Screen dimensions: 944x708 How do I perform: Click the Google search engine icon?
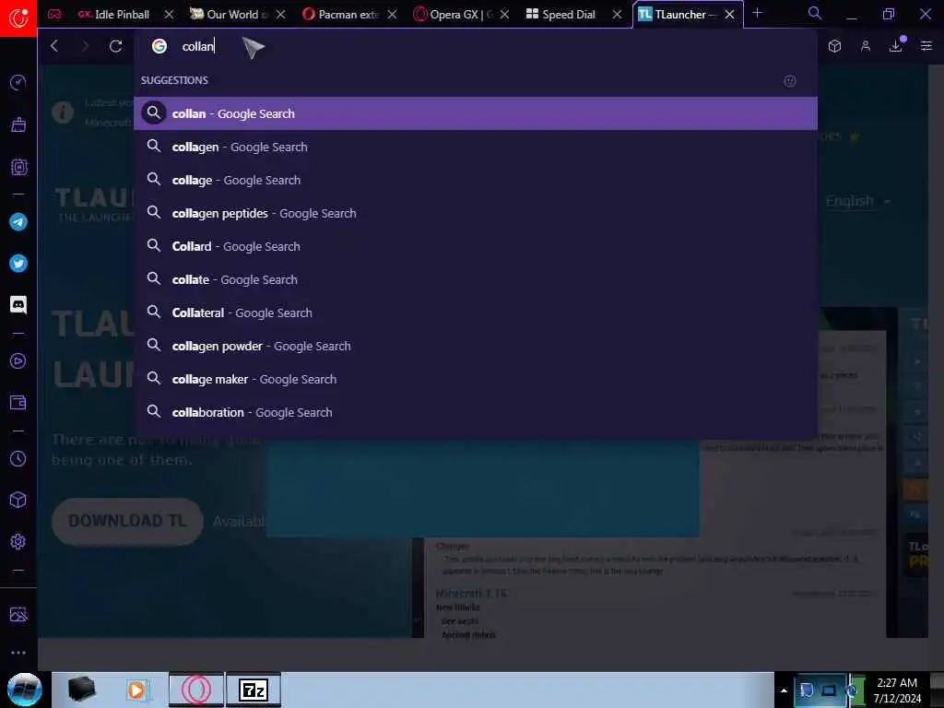click(x=159, y=46)
